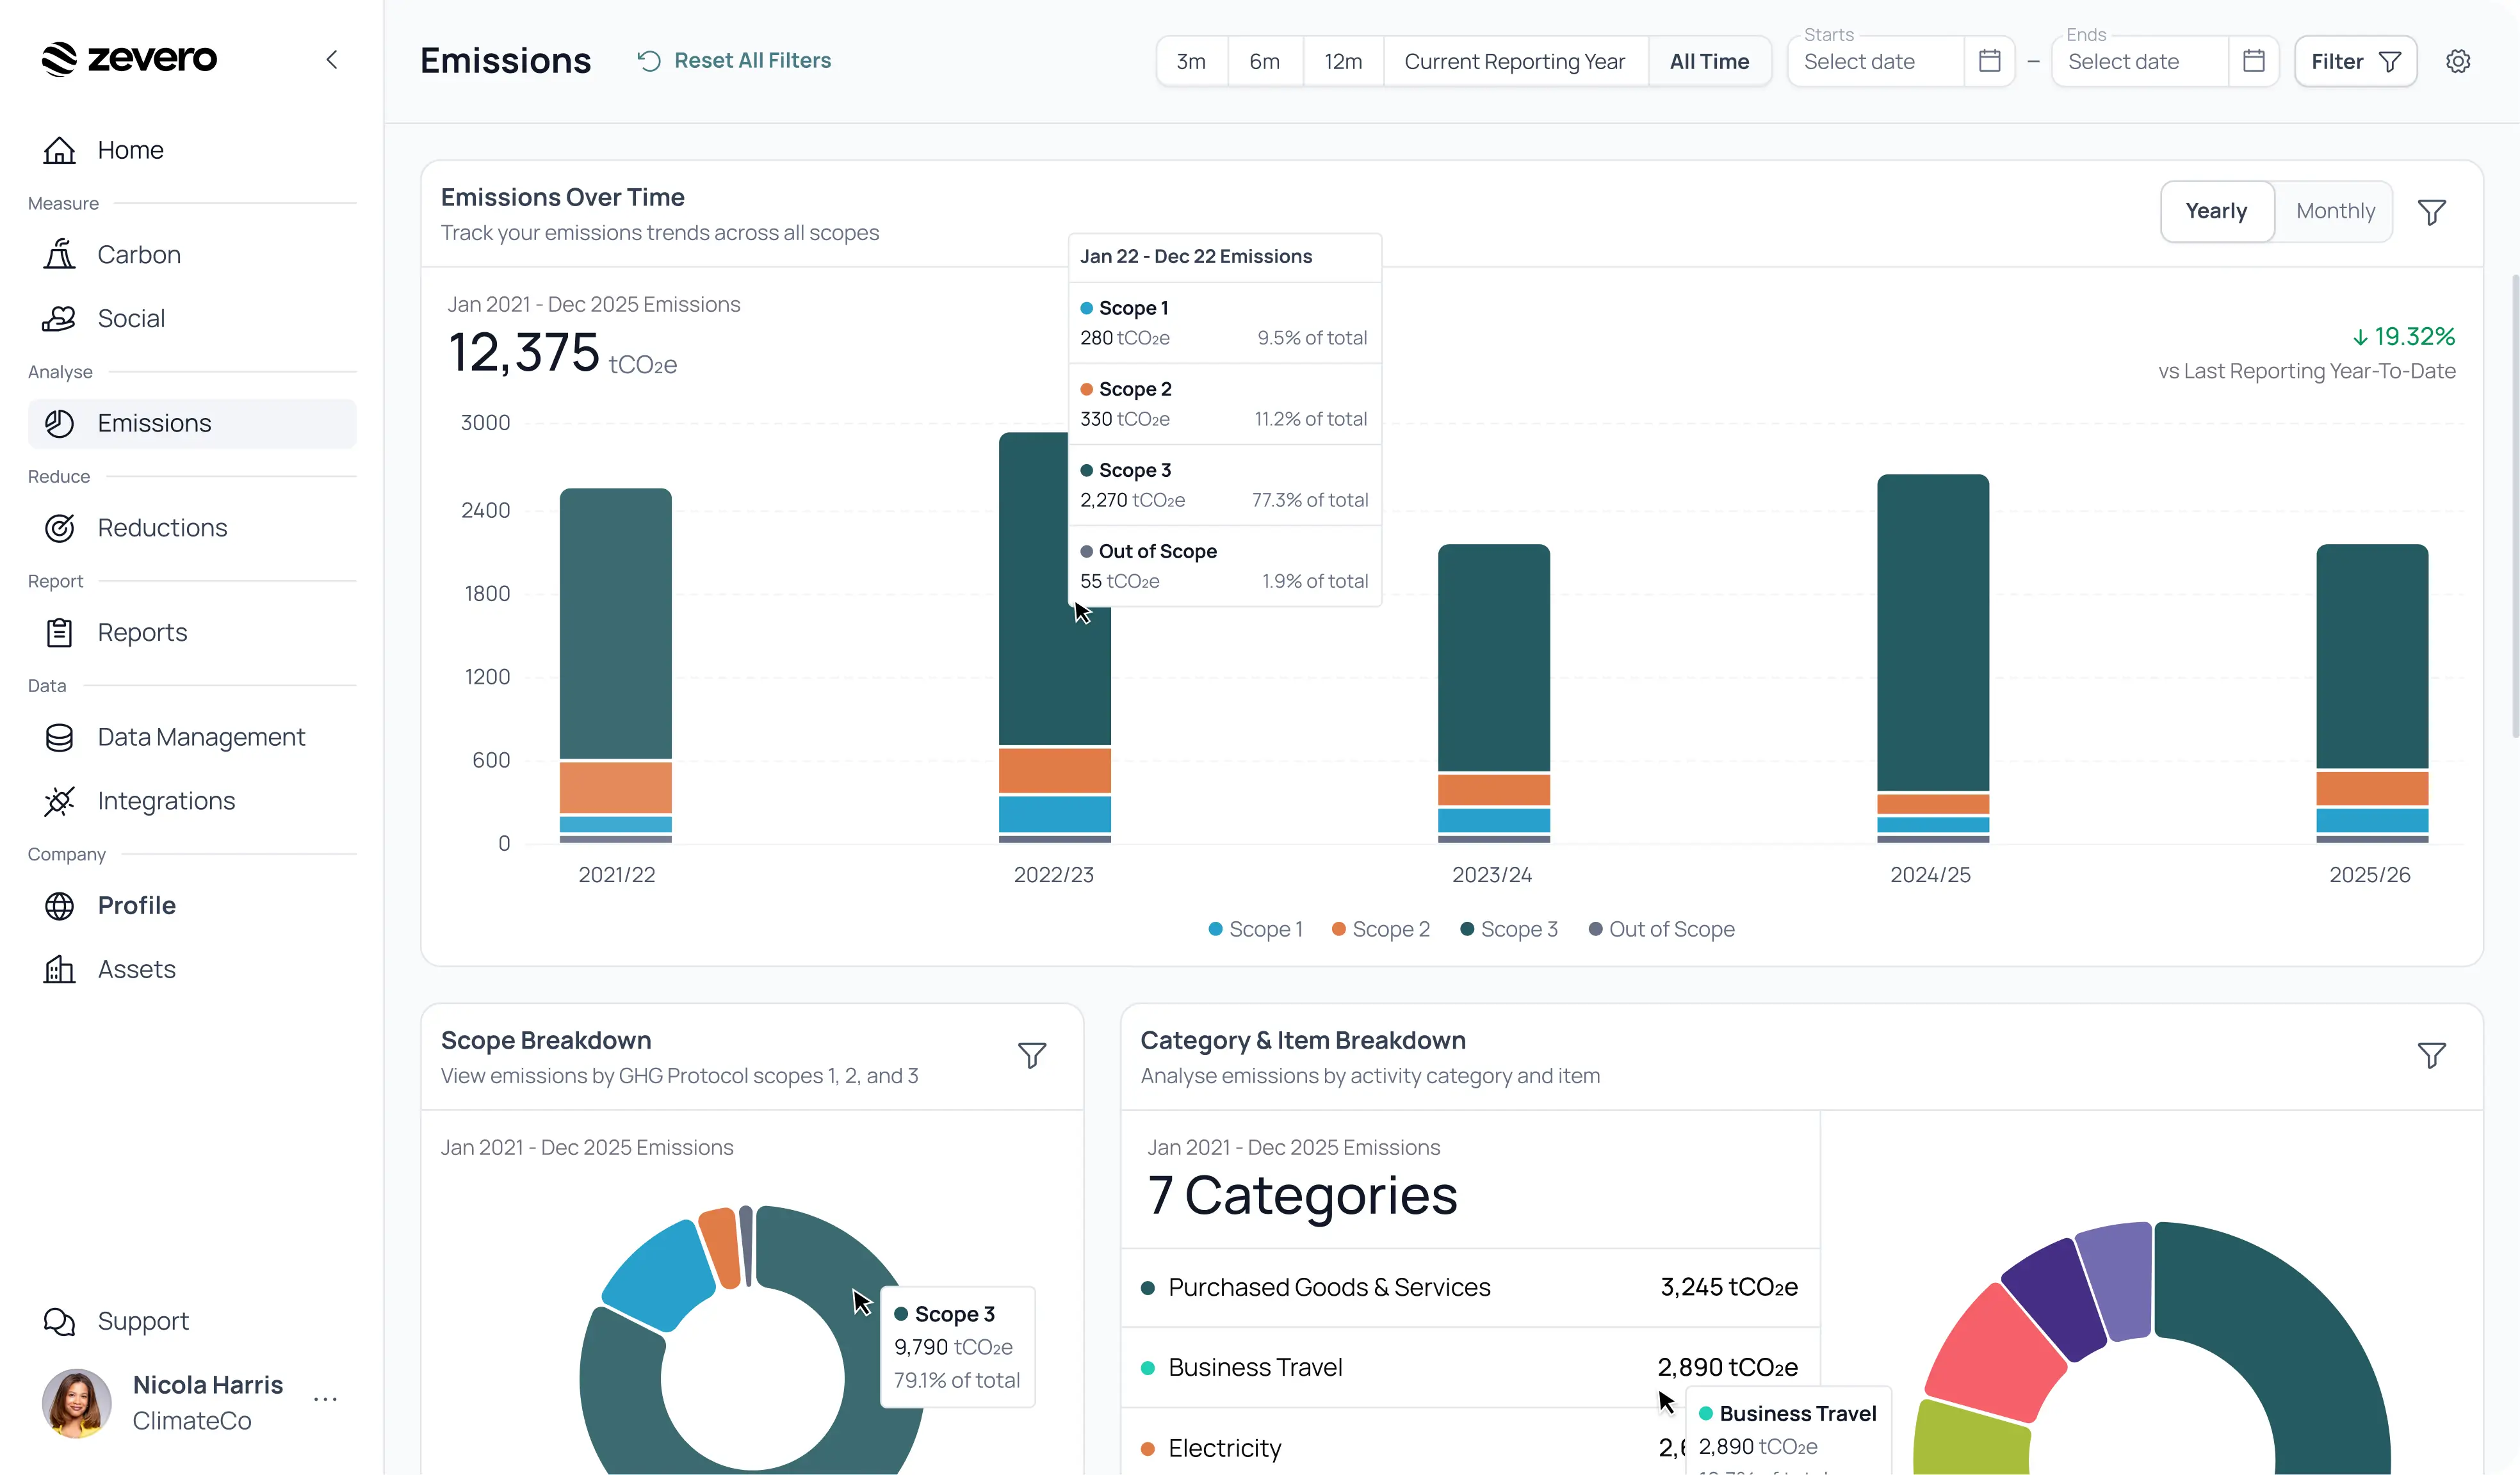This screenshot has width=2520, height=1475.
Task: Click the 2024/25 stacked bar
Action: click(x=1932, y=658)
